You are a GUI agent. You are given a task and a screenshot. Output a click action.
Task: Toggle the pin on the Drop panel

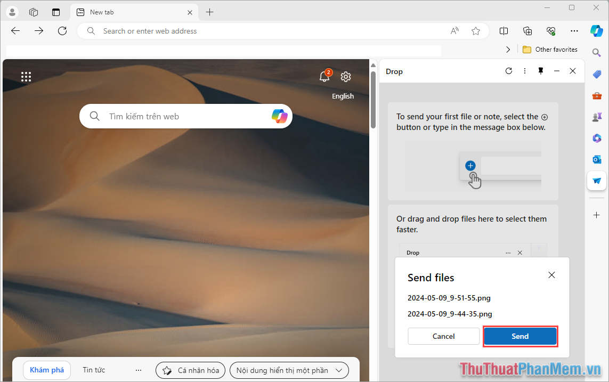coord(540,70)
